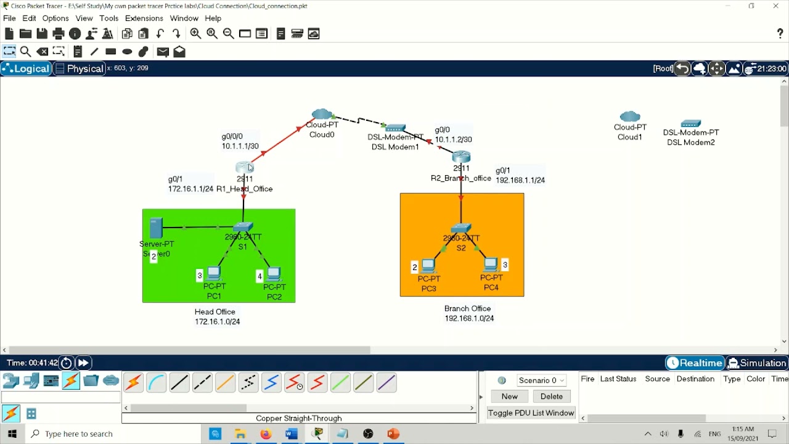Redo the last action
Image resolution: width=789 pixels, height=444 pixels.
pyautogui.click(x=177, y=34)
